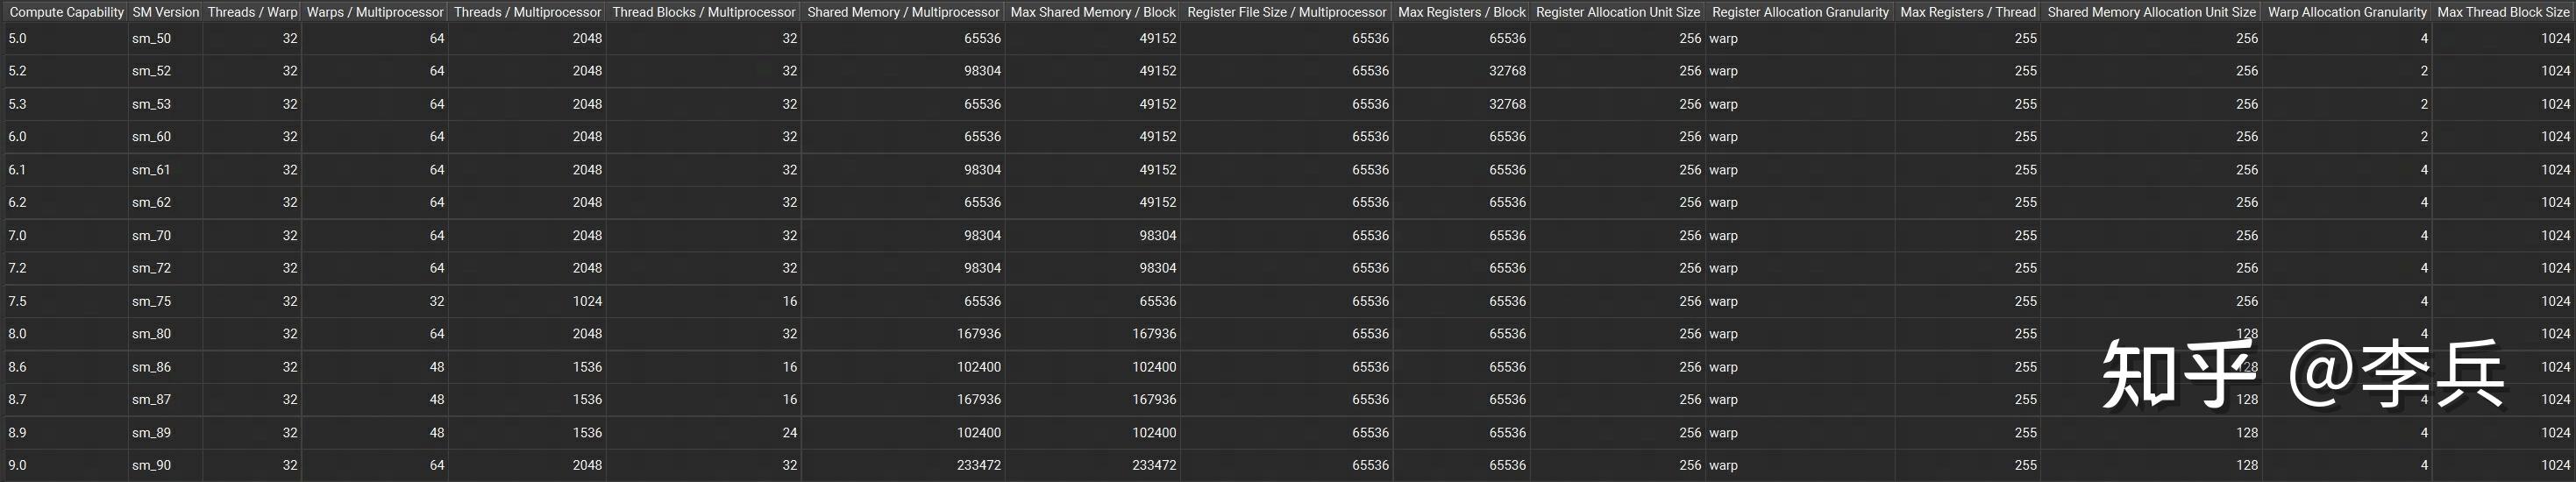Click the 8.6 compute capability cell
Viewport: 2576px width, 482px height.
coord(18,367)
